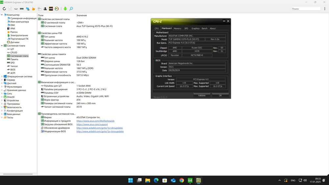The image size is (329, 185).
Task: Click volume speaker icon in system tray
Action: tap(305, 180)
